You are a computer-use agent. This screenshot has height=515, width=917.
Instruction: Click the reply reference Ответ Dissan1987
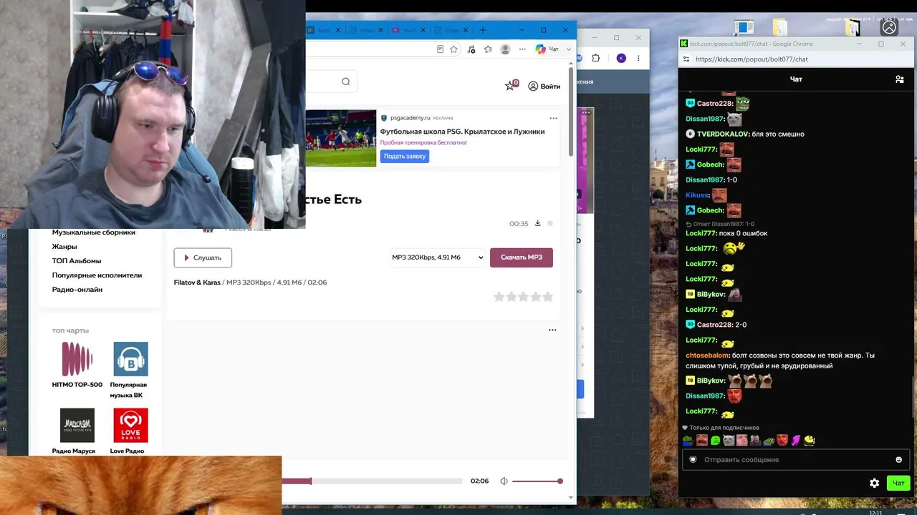coord(720,224)
